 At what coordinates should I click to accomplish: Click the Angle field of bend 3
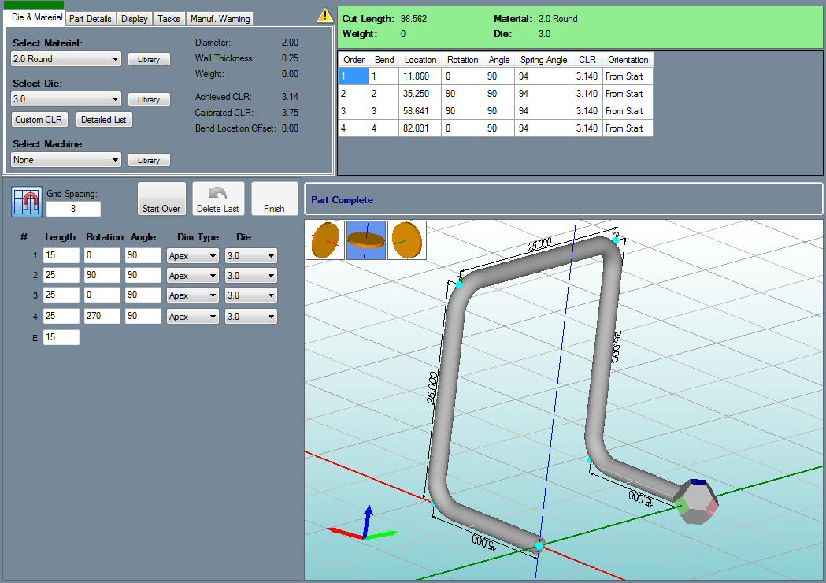pyautogui.click(x=143, y=295)
